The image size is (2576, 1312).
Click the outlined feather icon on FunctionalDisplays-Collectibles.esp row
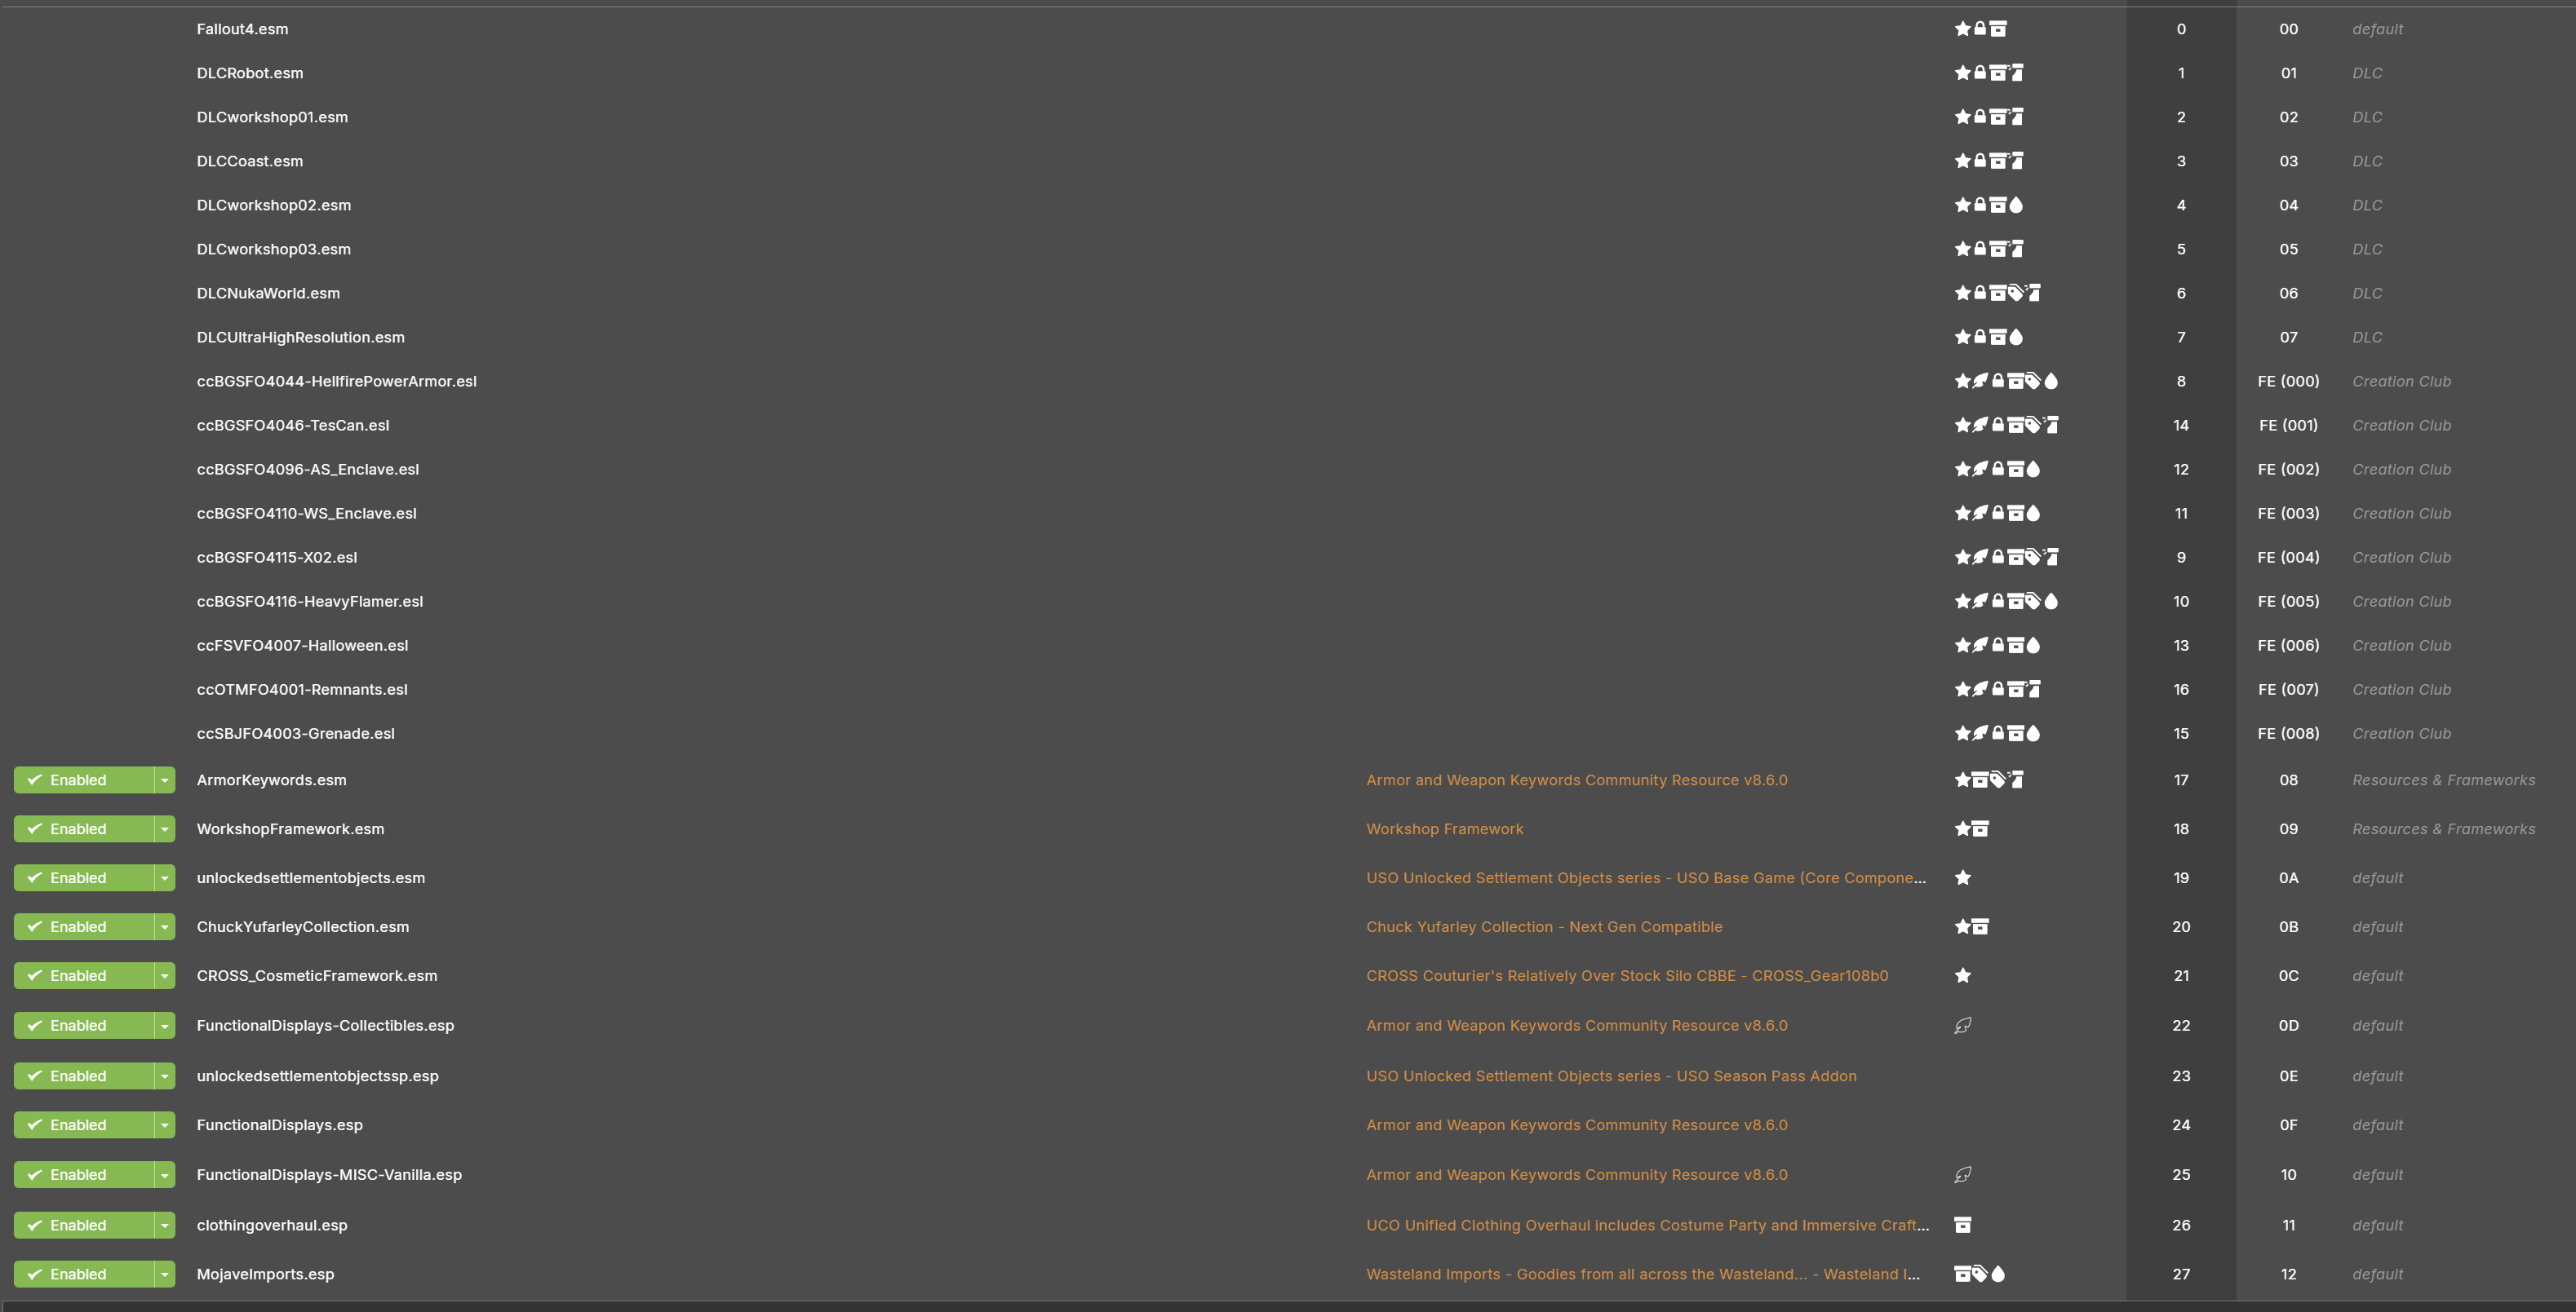[1962, 1025]
